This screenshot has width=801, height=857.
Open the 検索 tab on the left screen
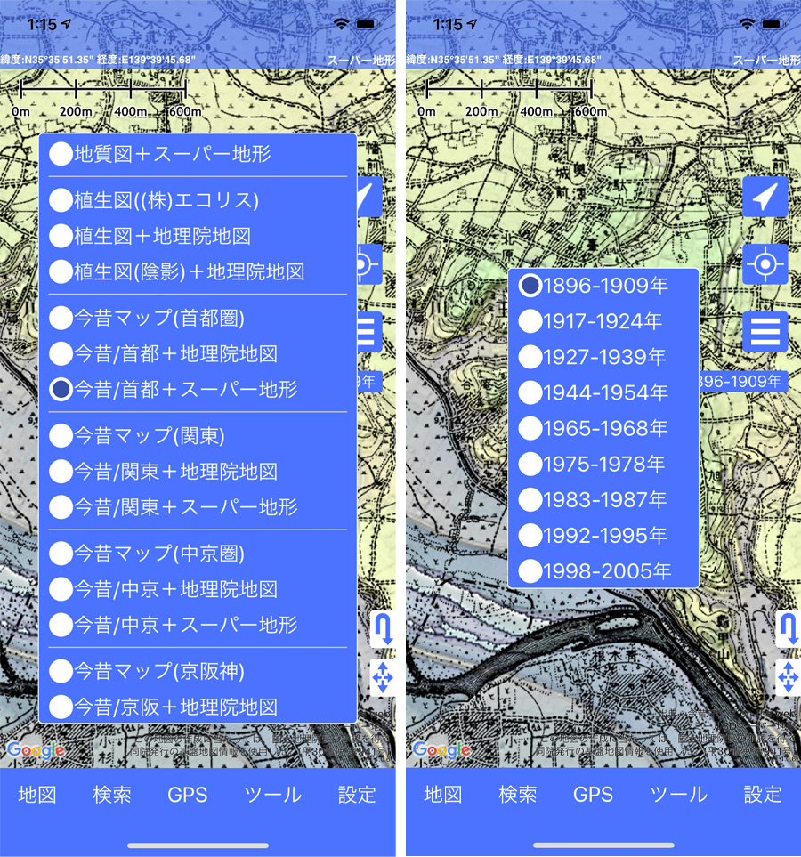tap(112, 795)
